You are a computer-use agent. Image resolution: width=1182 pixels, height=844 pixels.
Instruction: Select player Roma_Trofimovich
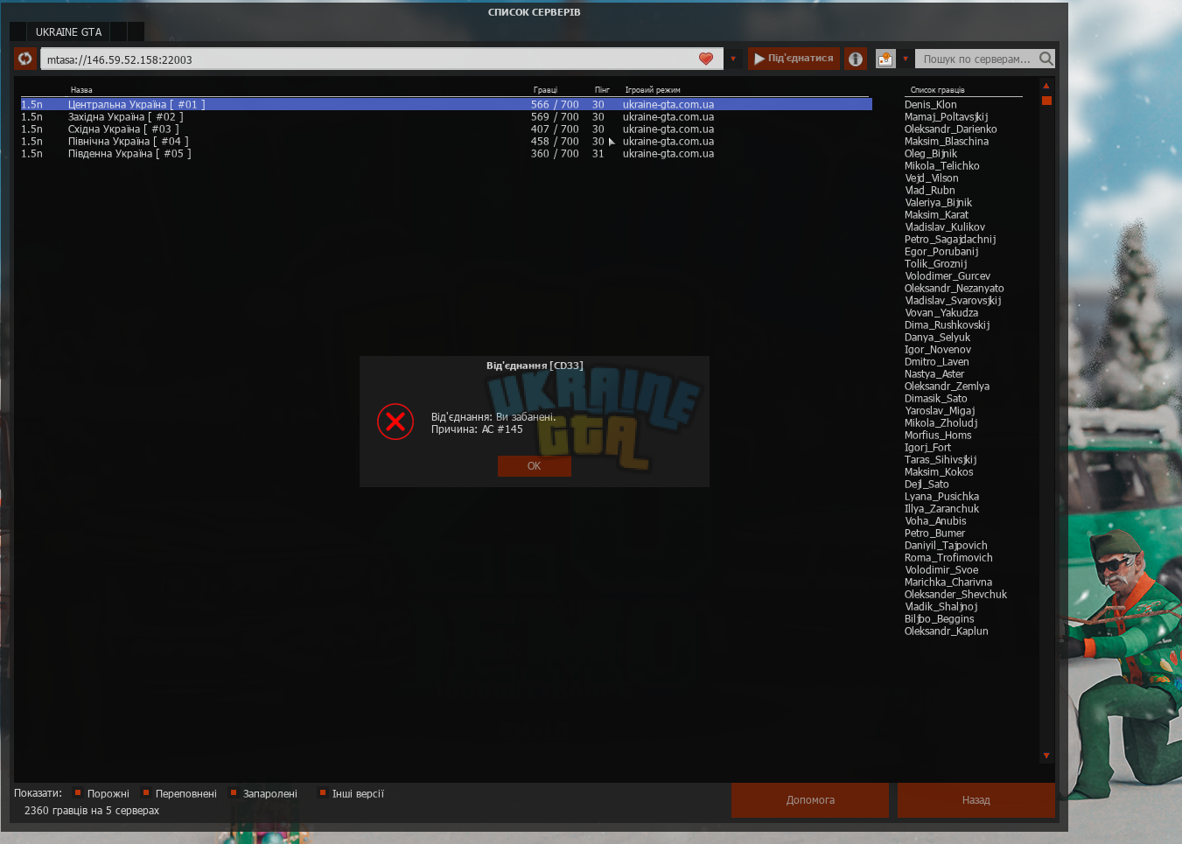click(x=948, y=557)
